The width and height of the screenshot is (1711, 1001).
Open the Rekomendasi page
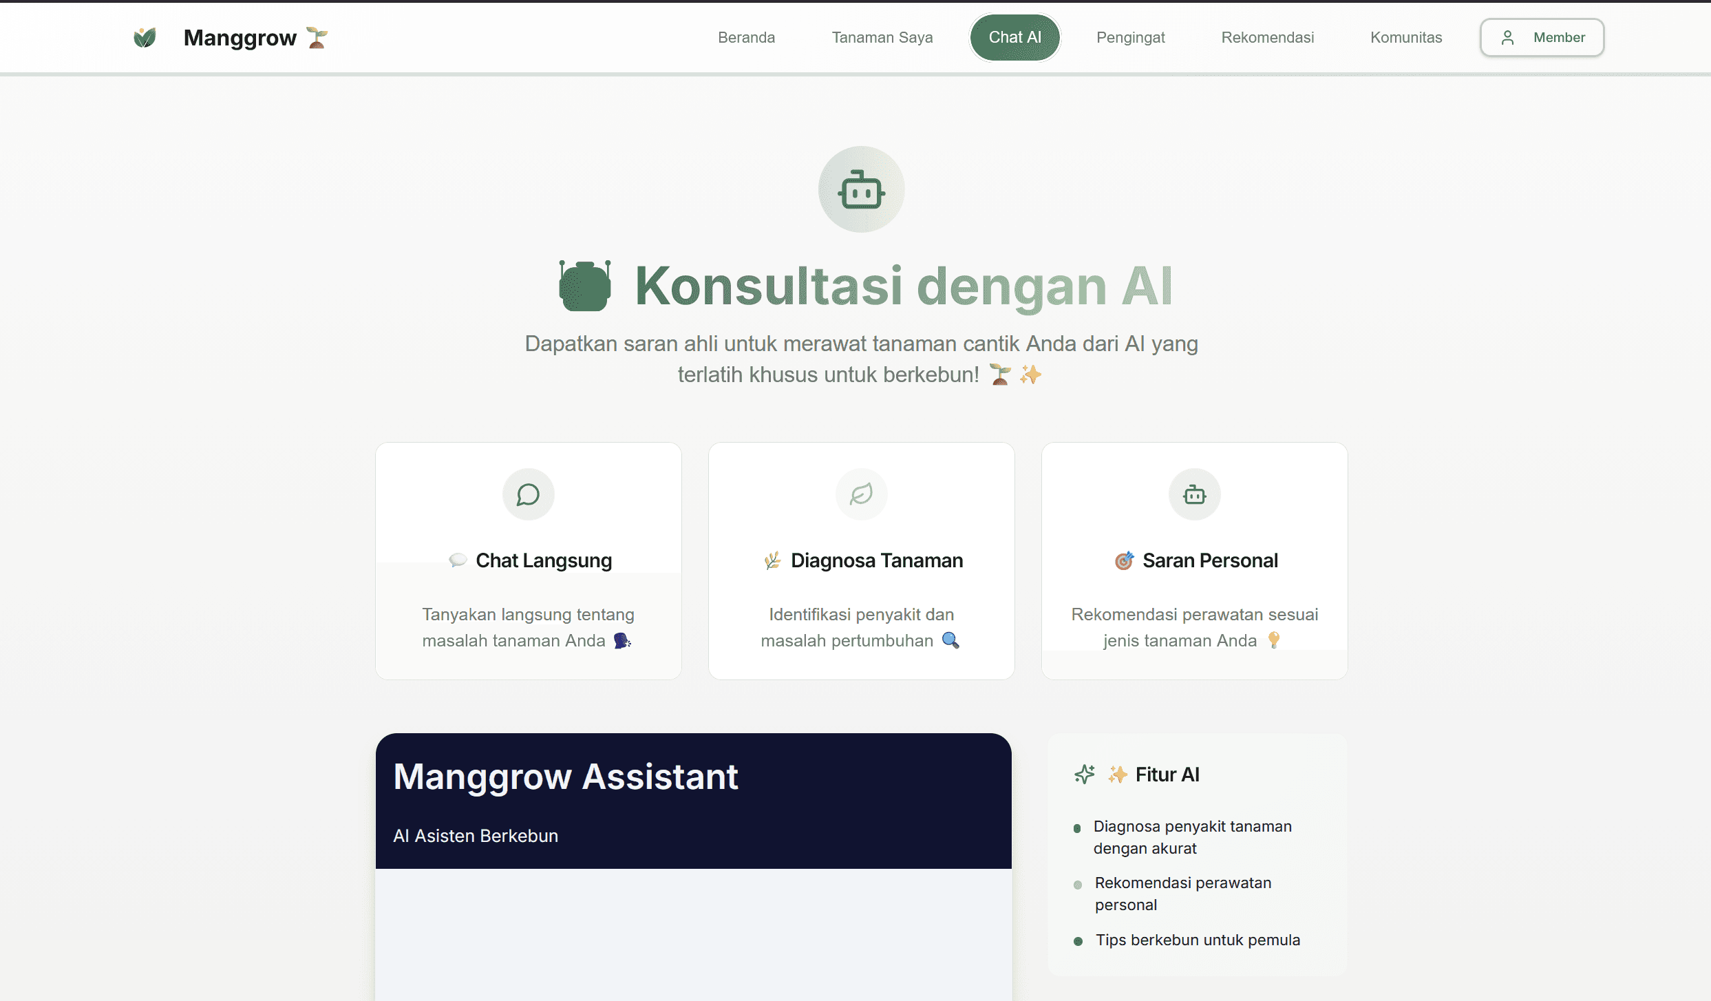tap(1267, 37)
